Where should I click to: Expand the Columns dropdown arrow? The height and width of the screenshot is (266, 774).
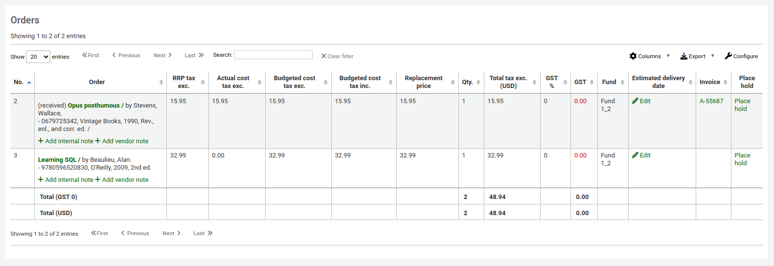(668, 56)
